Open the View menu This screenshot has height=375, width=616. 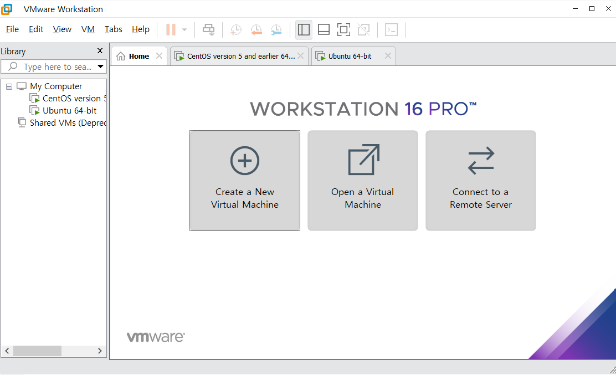tap(62, 29)
